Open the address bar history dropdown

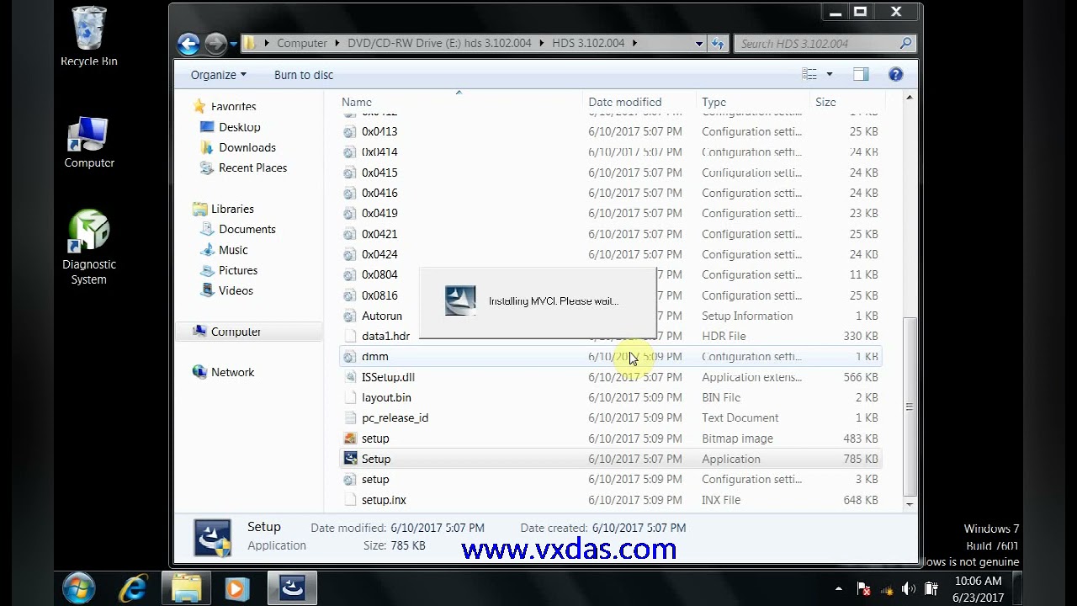(x=699, y=43)
